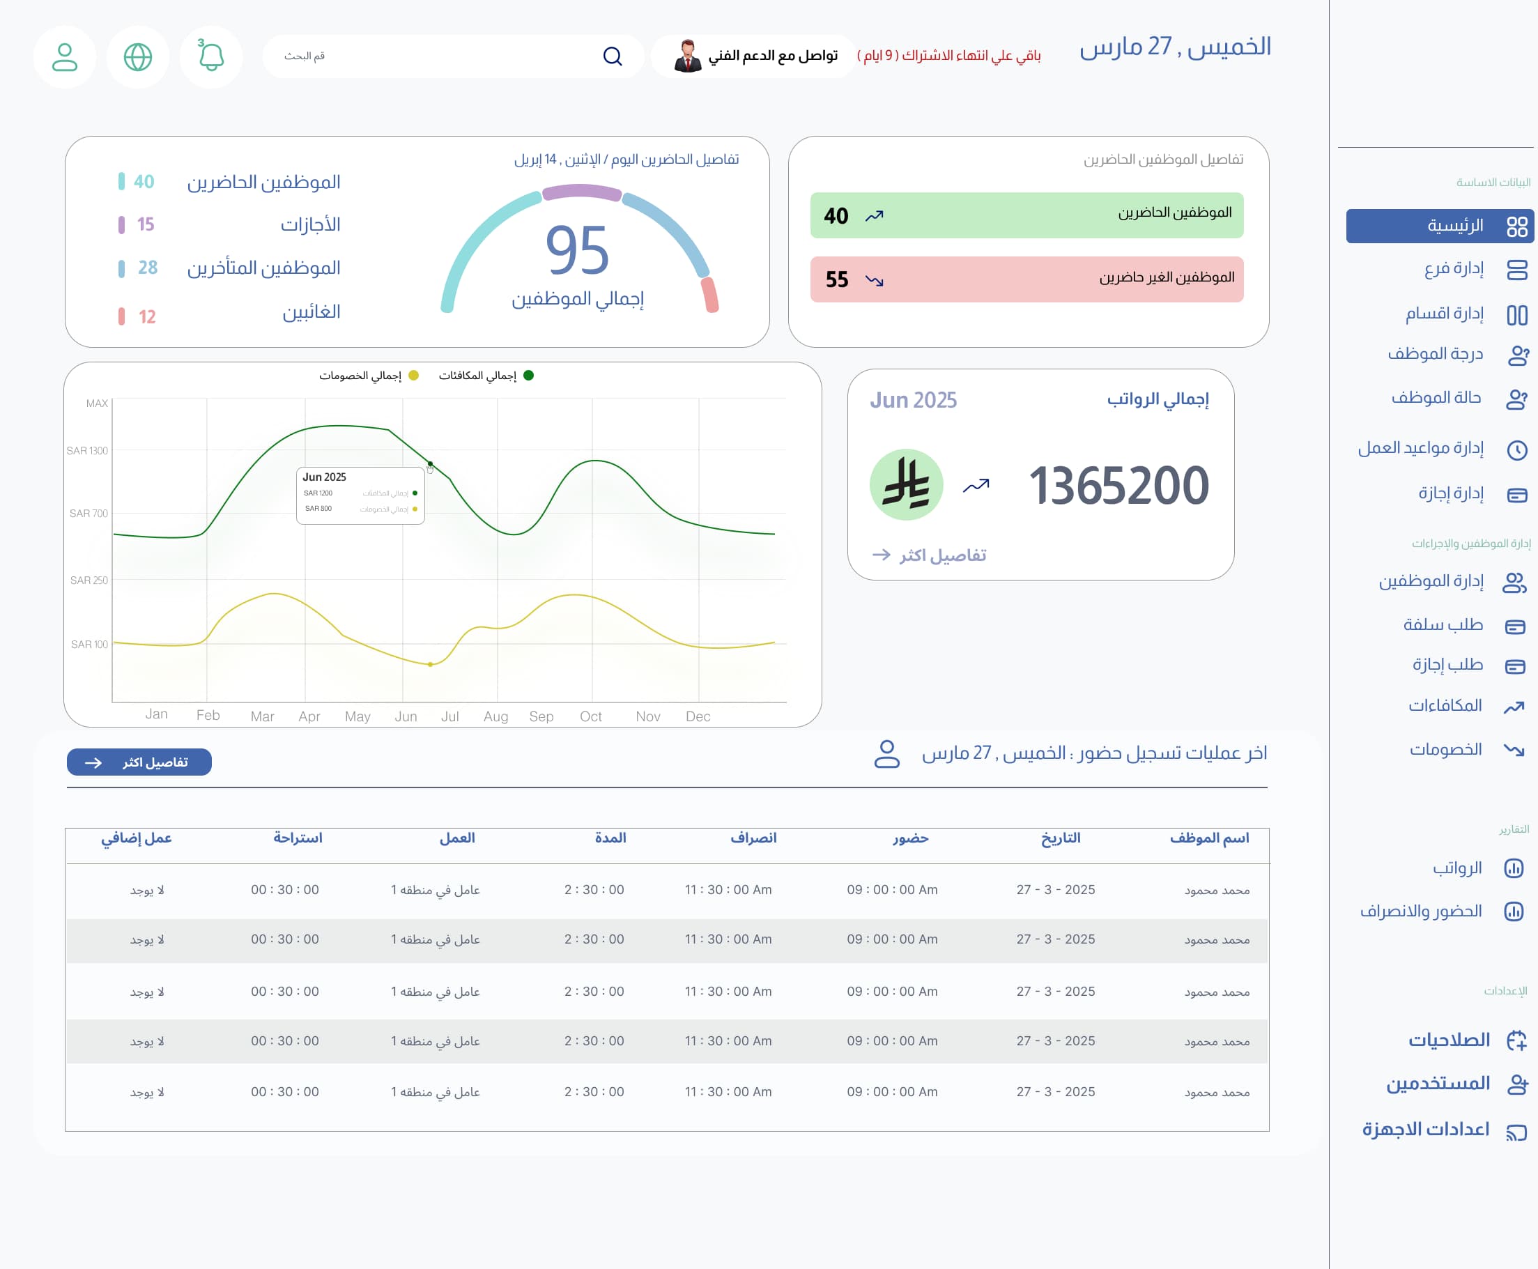Open the notification bell with 3 alerts
1538x1269 pixels.
point(211,56)
